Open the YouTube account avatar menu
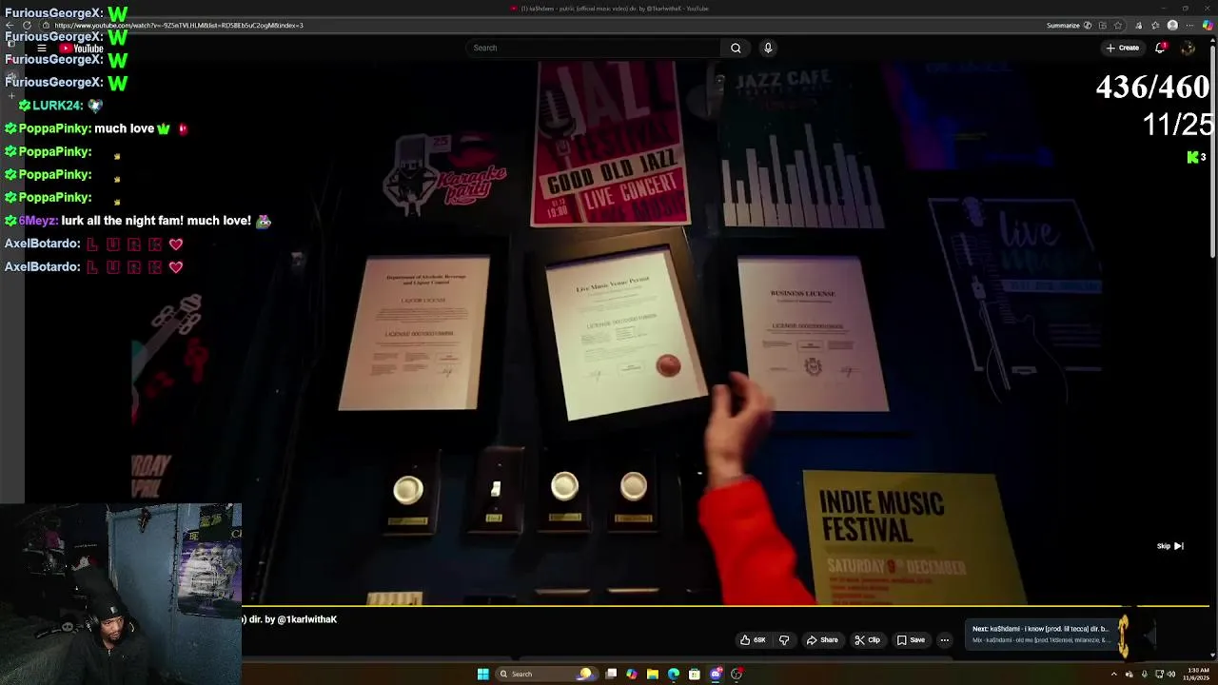1218x685 pixels. click(1188, 48)
